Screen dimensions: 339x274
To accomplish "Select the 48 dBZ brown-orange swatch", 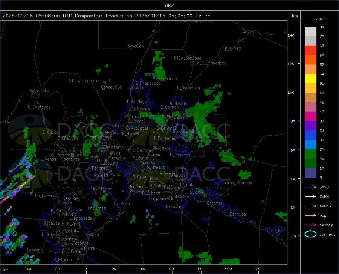I will point(310,98).
